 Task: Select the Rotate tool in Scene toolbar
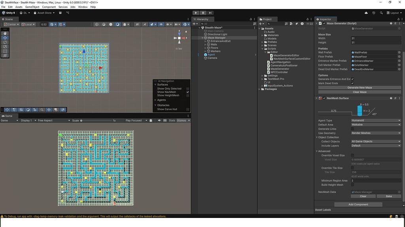[5, 42]
